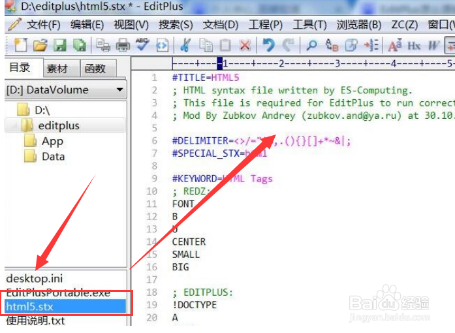Click the word BIG on line 16

point(180,267)
